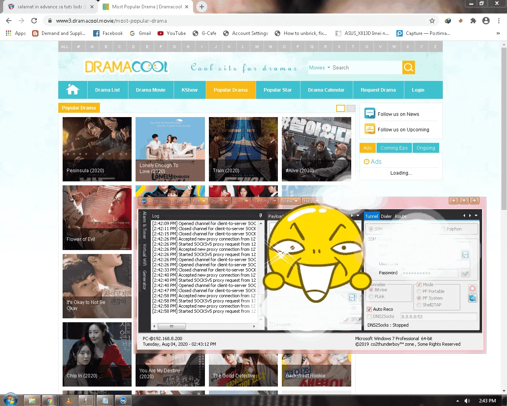Open the Drama List nav link

(107, 90)
